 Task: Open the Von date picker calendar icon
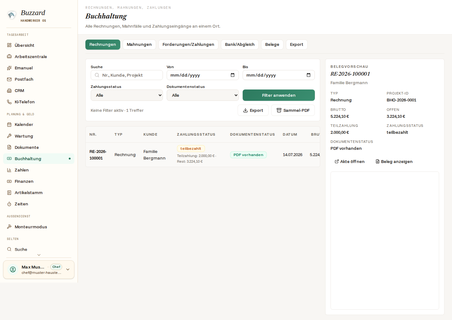233,75
